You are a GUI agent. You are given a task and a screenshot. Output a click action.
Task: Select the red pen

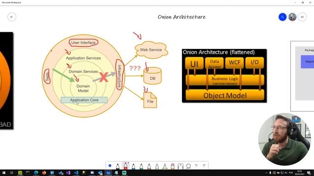[x=126, y=166]
